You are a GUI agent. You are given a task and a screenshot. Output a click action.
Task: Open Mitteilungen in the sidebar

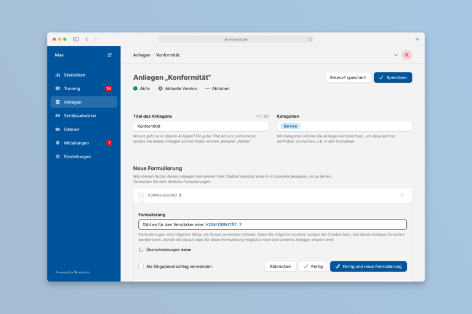click(84, 143)
